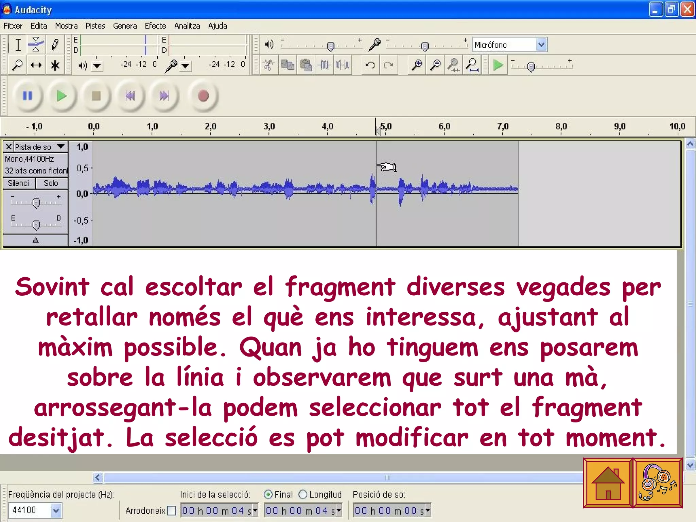696x522 pixels.
Task: Open the Analitza menu
Action: pos(187,26)
